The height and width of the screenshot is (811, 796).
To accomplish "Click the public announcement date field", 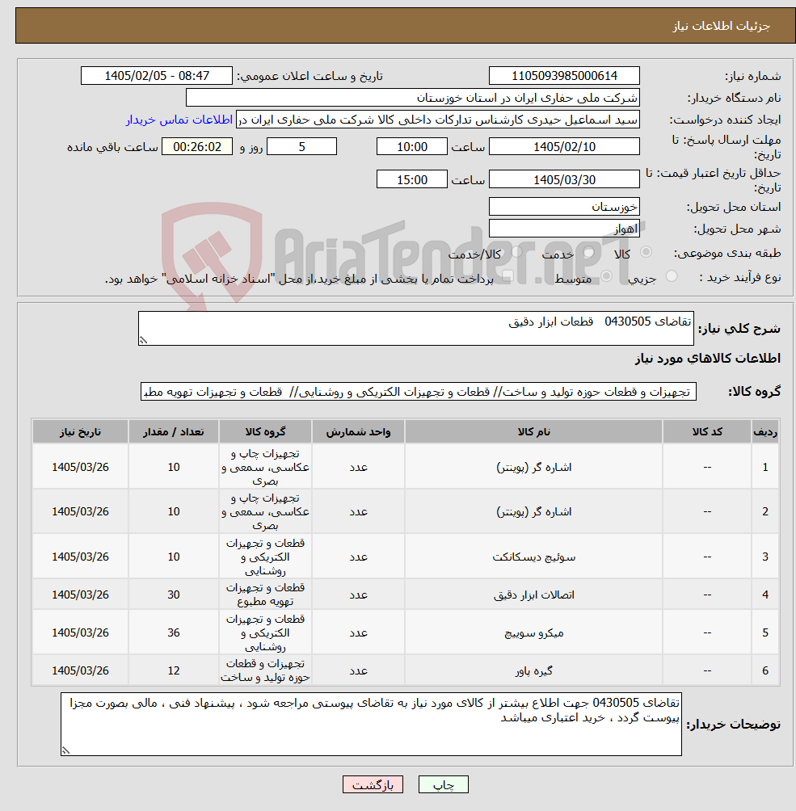I will pyautogui.click(x=157, y=76).
